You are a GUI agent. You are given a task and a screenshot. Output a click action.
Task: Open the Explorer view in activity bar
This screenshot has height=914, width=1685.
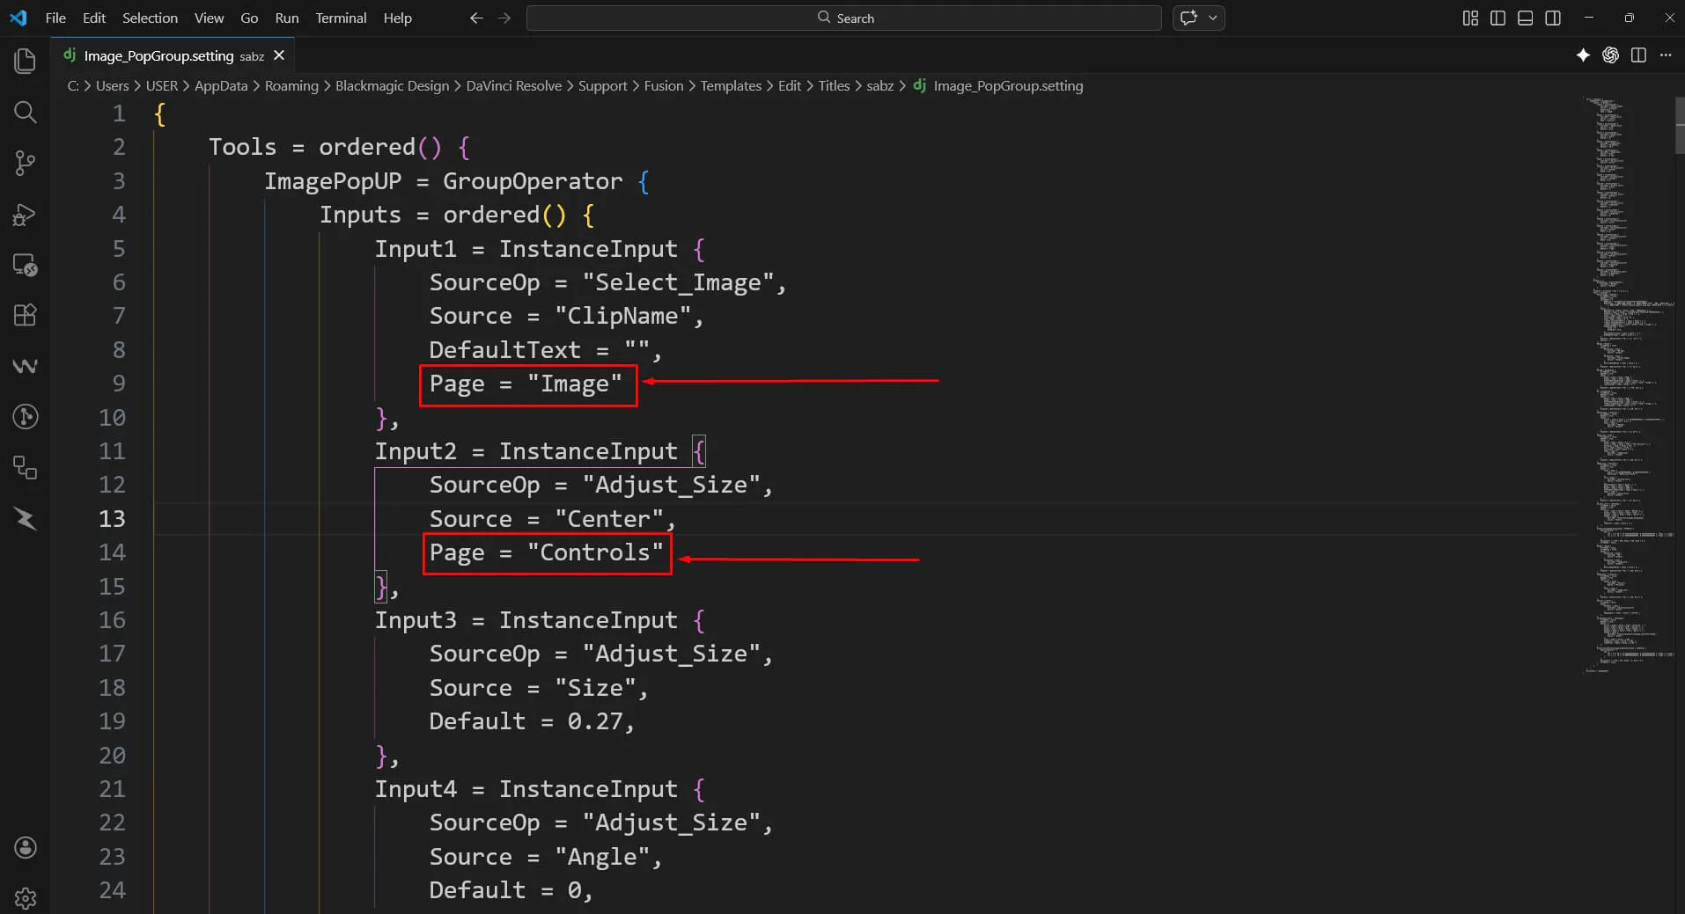coord(25,61)
